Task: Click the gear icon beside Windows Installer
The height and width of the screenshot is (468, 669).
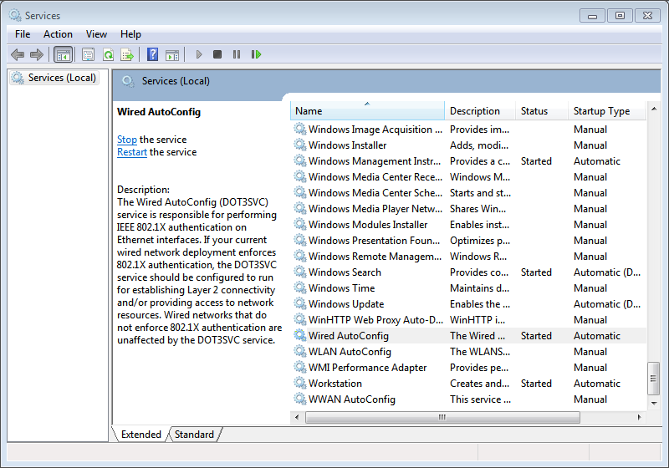Action: click(x=300, y=145)
